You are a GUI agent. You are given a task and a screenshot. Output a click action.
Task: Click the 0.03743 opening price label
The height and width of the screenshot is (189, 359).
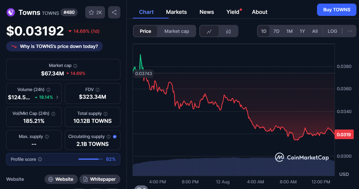point(144,74)
